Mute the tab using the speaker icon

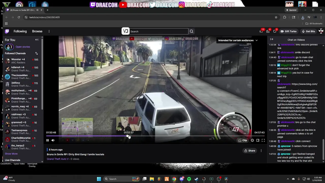tap(37, 10)
